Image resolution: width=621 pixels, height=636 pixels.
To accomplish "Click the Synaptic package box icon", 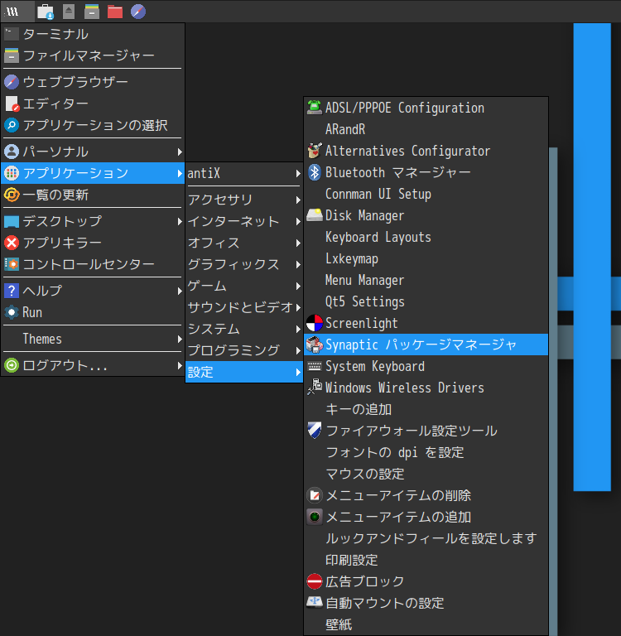I will pyautogui.click(x=315, y=344).
